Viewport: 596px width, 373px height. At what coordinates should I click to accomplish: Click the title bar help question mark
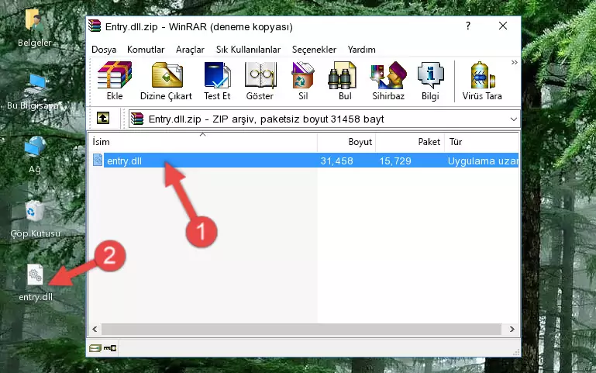pos(468,26)
